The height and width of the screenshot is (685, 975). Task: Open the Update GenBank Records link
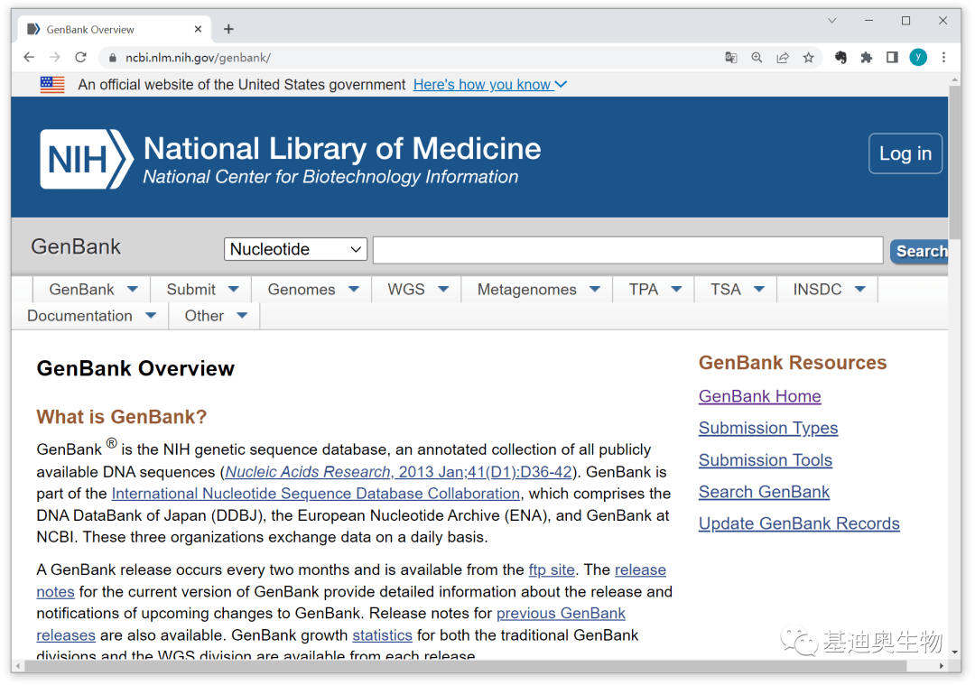pos(799,523)
